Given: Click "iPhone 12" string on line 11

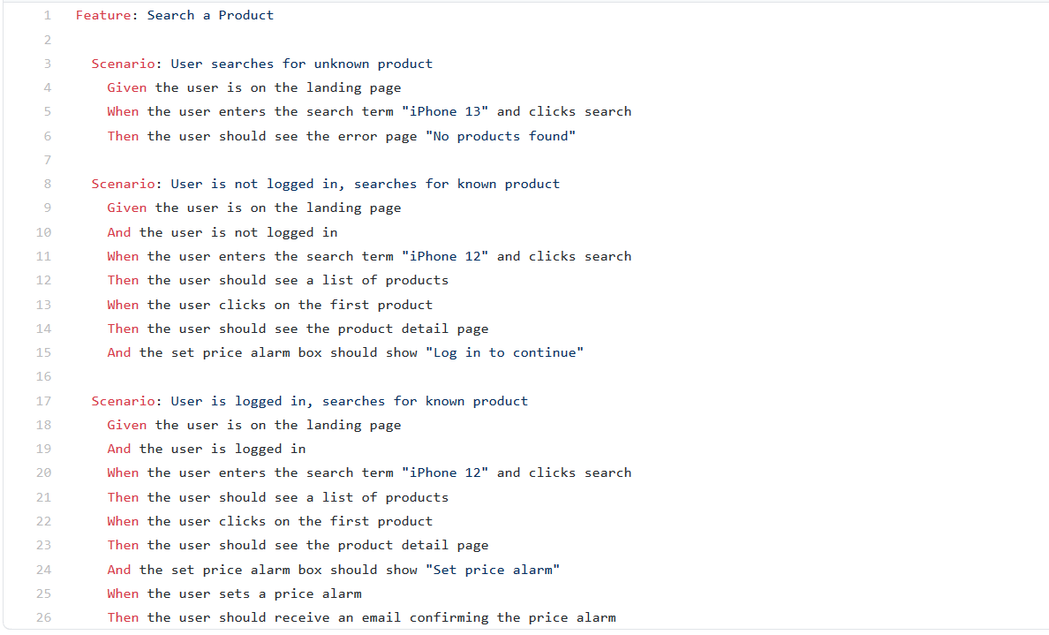Looking at the screenshot, I should 445,256.
